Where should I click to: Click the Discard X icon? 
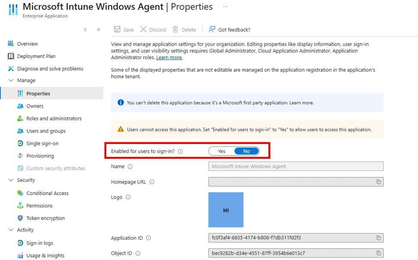click(x=143, y=30)
